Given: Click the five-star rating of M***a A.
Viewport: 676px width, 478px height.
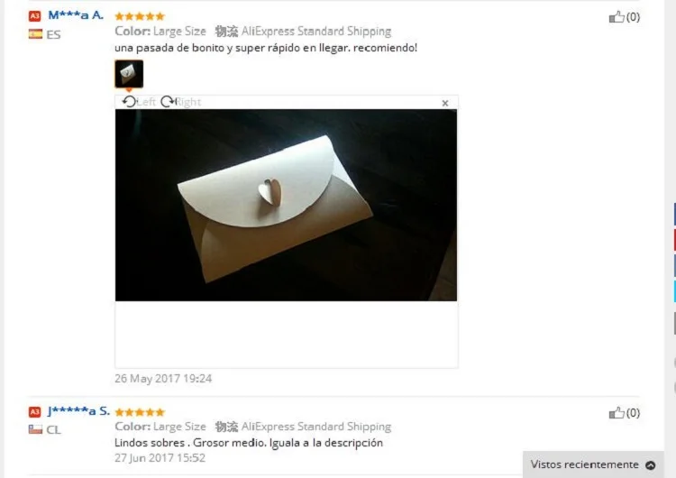Looking at the screenshot, I should (140, 16).
